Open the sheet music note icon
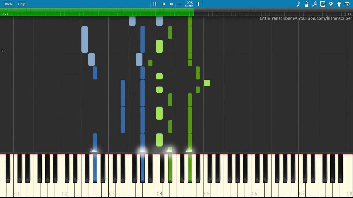Image resolution: width=353 pixels, height=198 pixels. click(x=298, y=4)
